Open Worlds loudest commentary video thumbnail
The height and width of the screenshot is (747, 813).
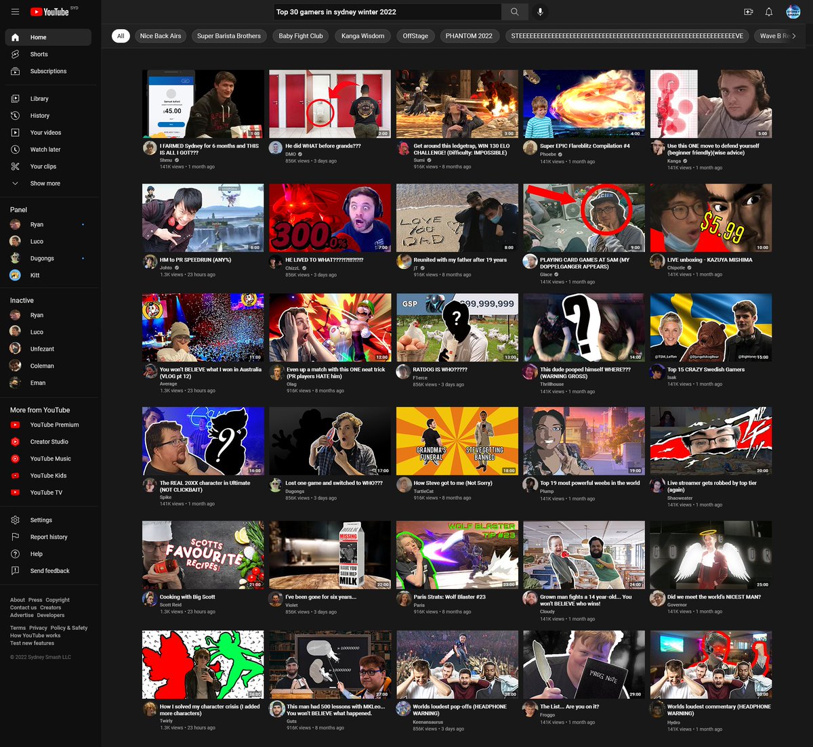[x=711, y=664]
